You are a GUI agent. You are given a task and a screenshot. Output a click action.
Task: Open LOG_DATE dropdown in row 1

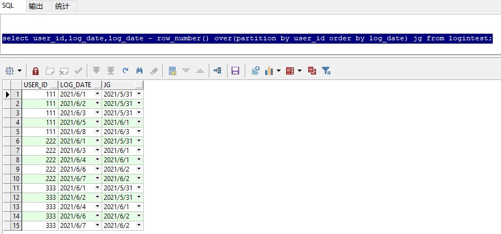(x=98, y=94)
